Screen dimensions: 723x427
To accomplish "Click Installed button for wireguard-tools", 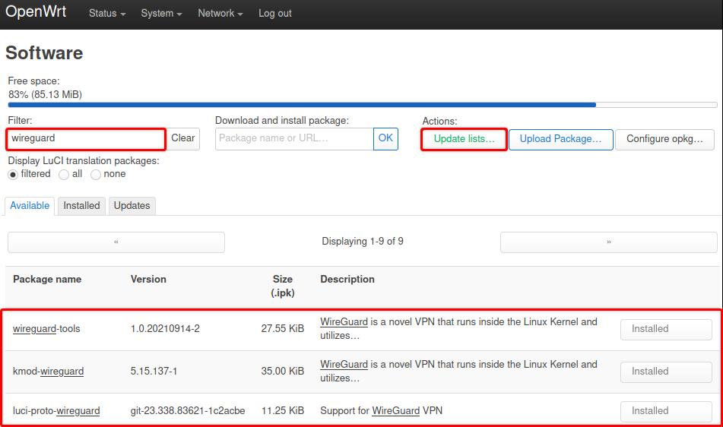I will pyautogui.click(x=666, y=329).
